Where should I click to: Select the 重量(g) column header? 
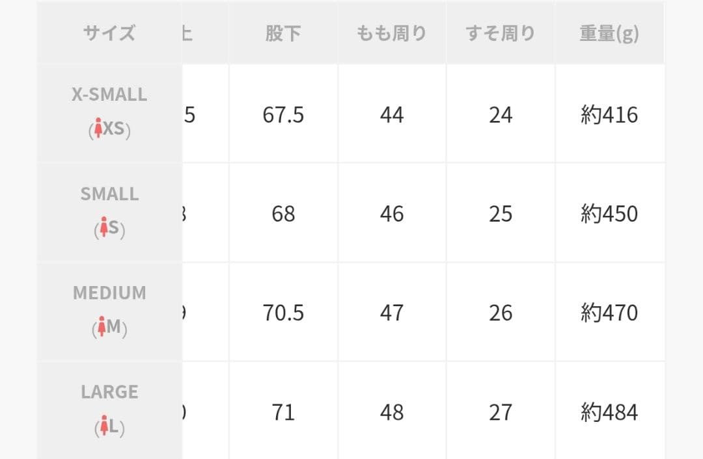609,33
